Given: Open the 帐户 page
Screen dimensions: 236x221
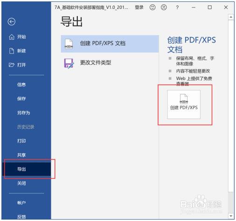Looking at the screenshot, I should [x=21, y=203].
